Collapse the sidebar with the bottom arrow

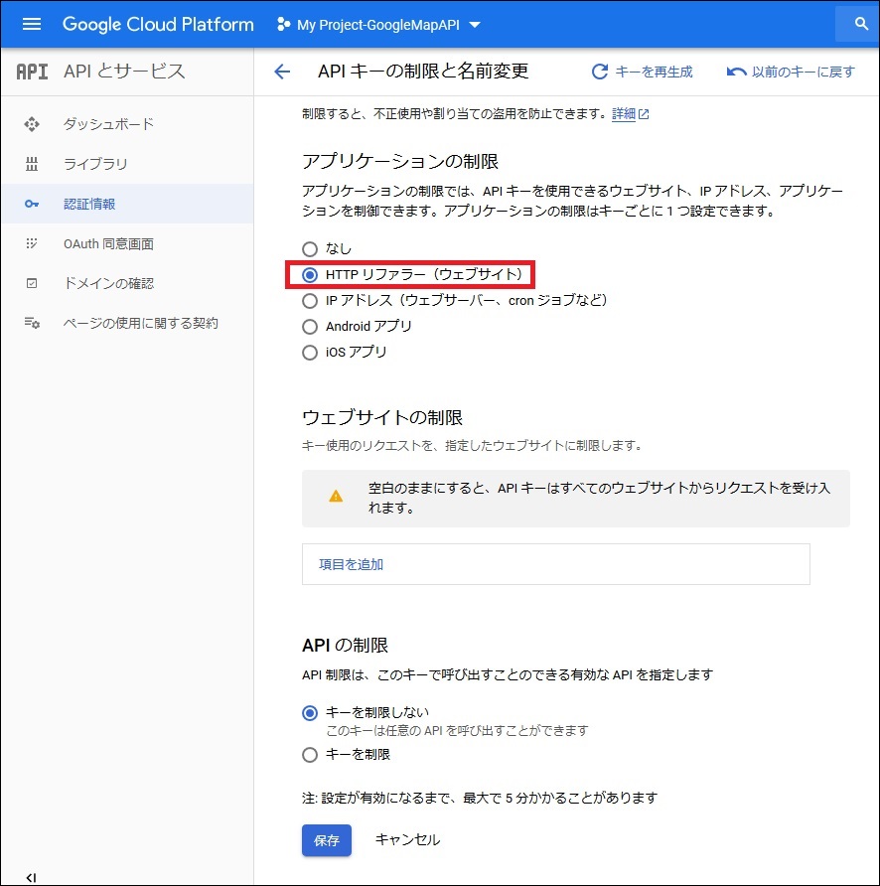(x=31, y=877)
